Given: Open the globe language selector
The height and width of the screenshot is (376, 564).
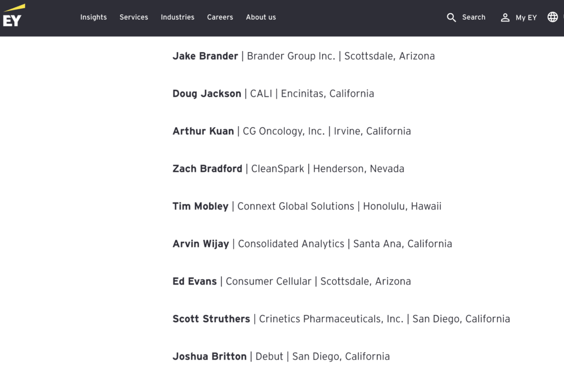Looking at the screenshot, I should coord(553,17).
